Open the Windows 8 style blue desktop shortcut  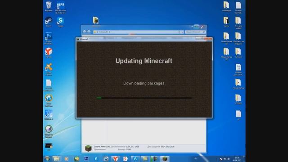[x=49, y=115]
